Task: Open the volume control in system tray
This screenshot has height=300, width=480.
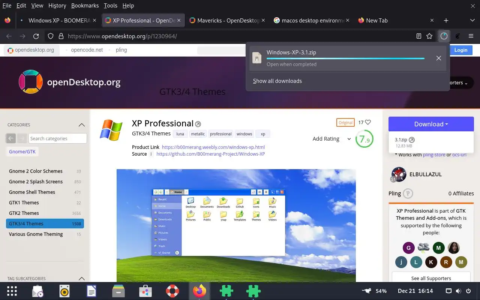Action: point(458,291)
